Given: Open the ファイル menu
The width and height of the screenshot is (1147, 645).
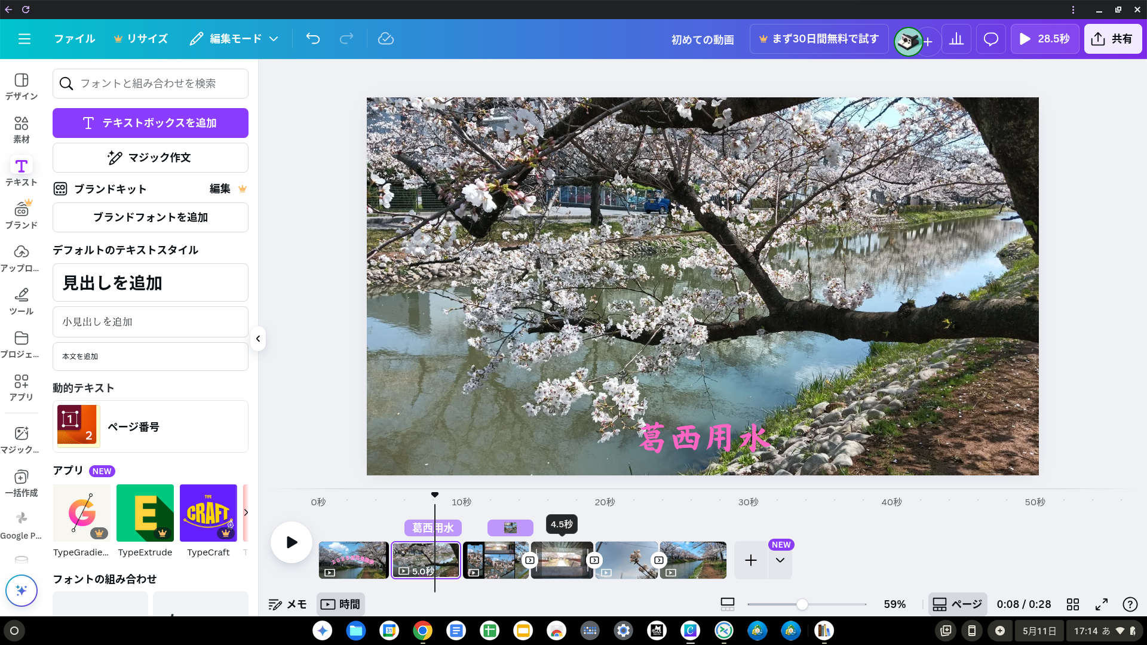Looking at the screenshot, I should (75, 39).
